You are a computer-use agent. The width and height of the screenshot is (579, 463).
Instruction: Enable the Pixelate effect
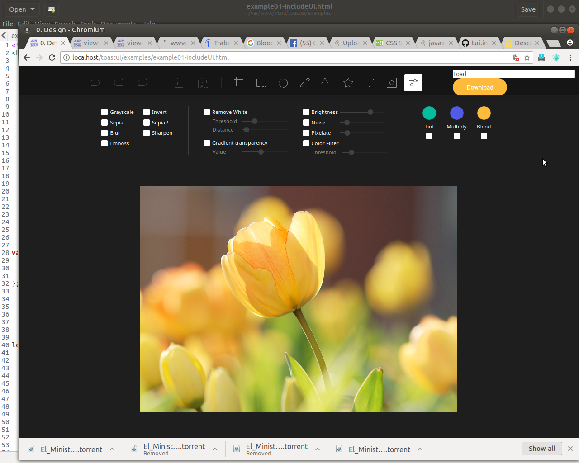point(306,133)
